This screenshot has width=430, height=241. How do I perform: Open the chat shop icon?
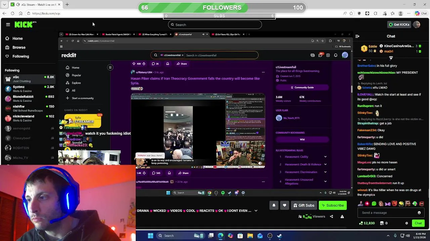382,223
